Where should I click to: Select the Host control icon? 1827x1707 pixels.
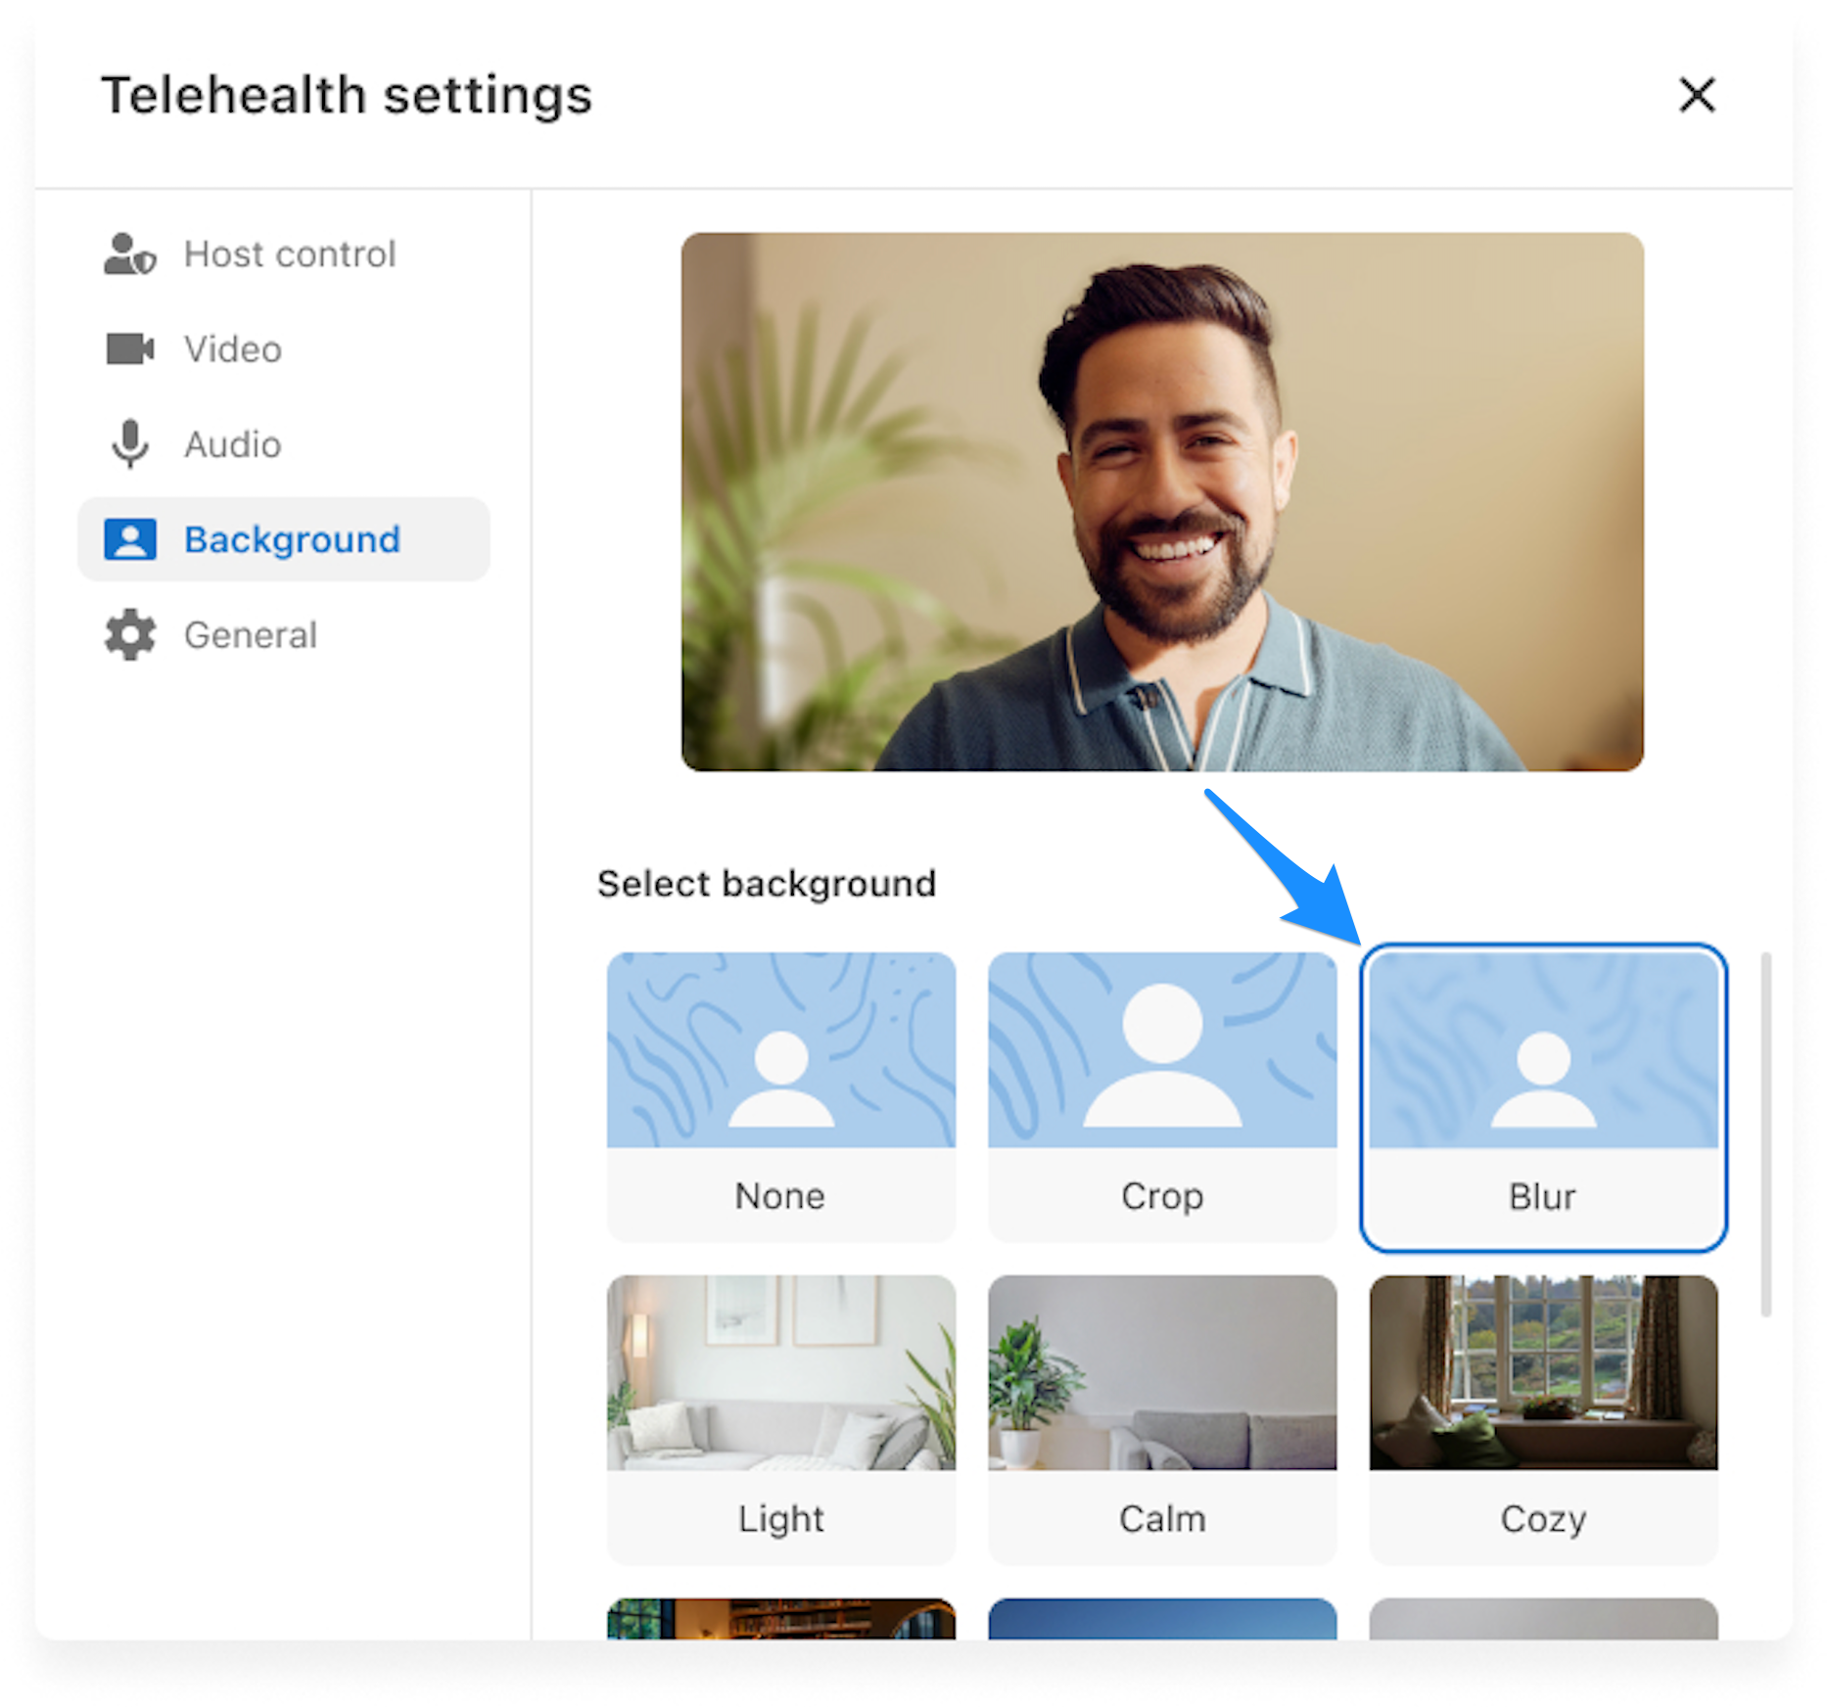pyautogui.click(x=128, y=254)
